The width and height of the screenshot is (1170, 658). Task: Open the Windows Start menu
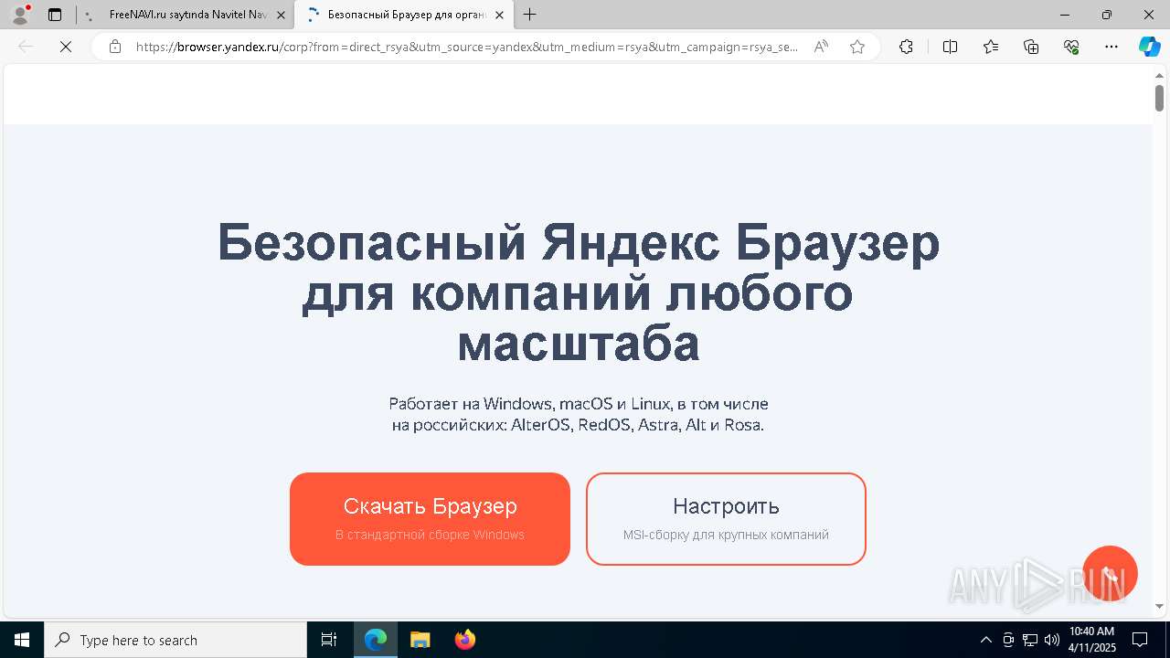click(22, 640)
